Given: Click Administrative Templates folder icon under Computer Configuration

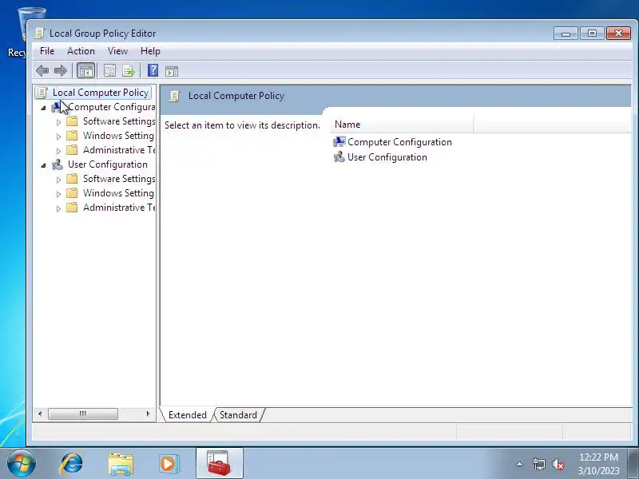Looking at the screenshot, I should (72, 150).
